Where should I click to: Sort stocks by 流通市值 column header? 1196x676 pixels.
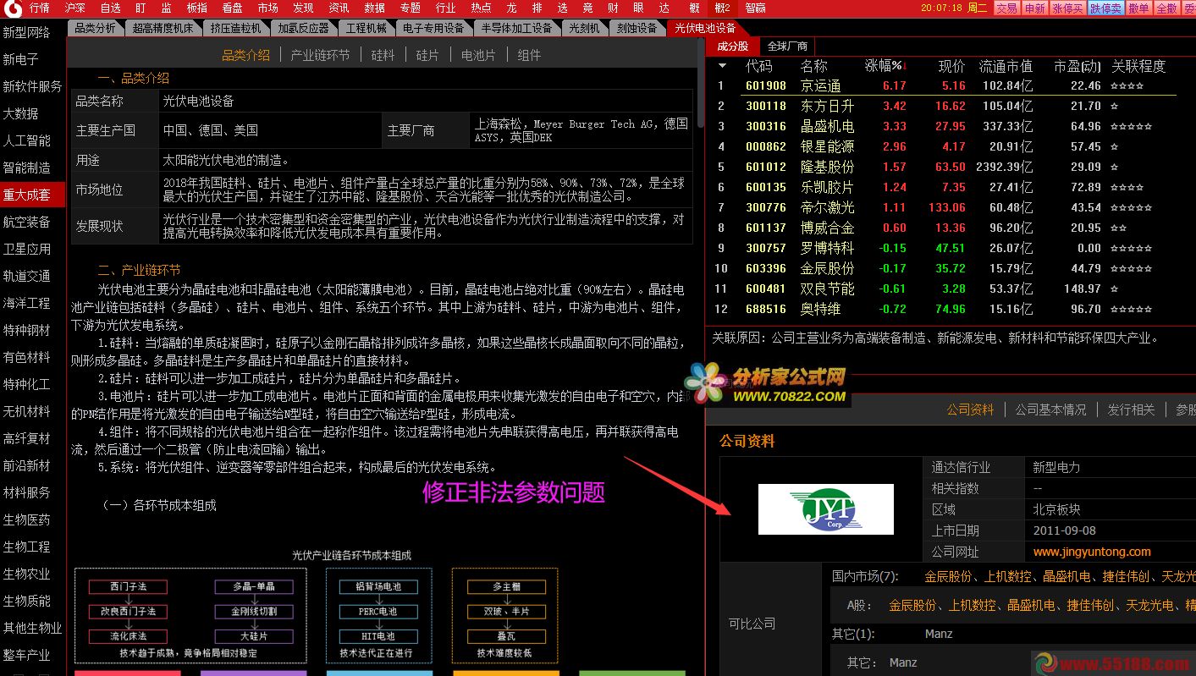(x=1006, y=65)
